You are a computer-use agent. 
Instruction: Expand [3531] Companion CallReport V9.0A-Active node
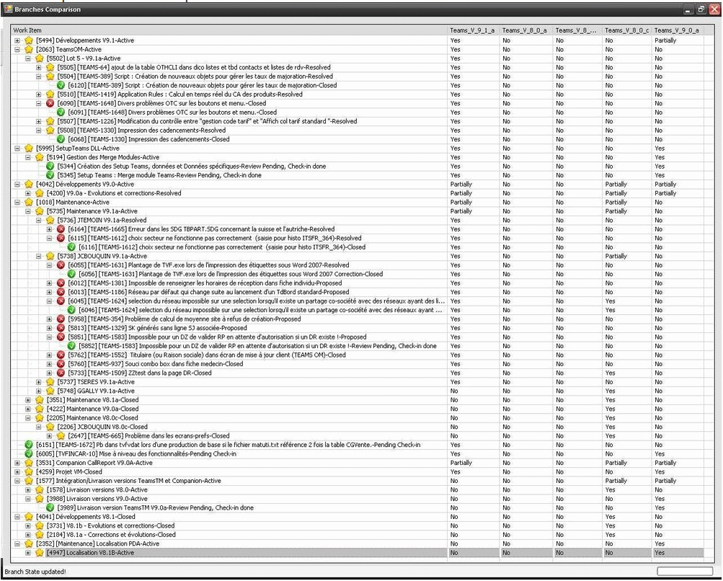click(17, 463)
